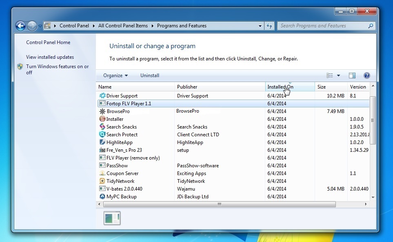Navigate to All Control Panel Items breadcrumb
The height and width of the screenshot is (242, 393).
pos(122,25)
